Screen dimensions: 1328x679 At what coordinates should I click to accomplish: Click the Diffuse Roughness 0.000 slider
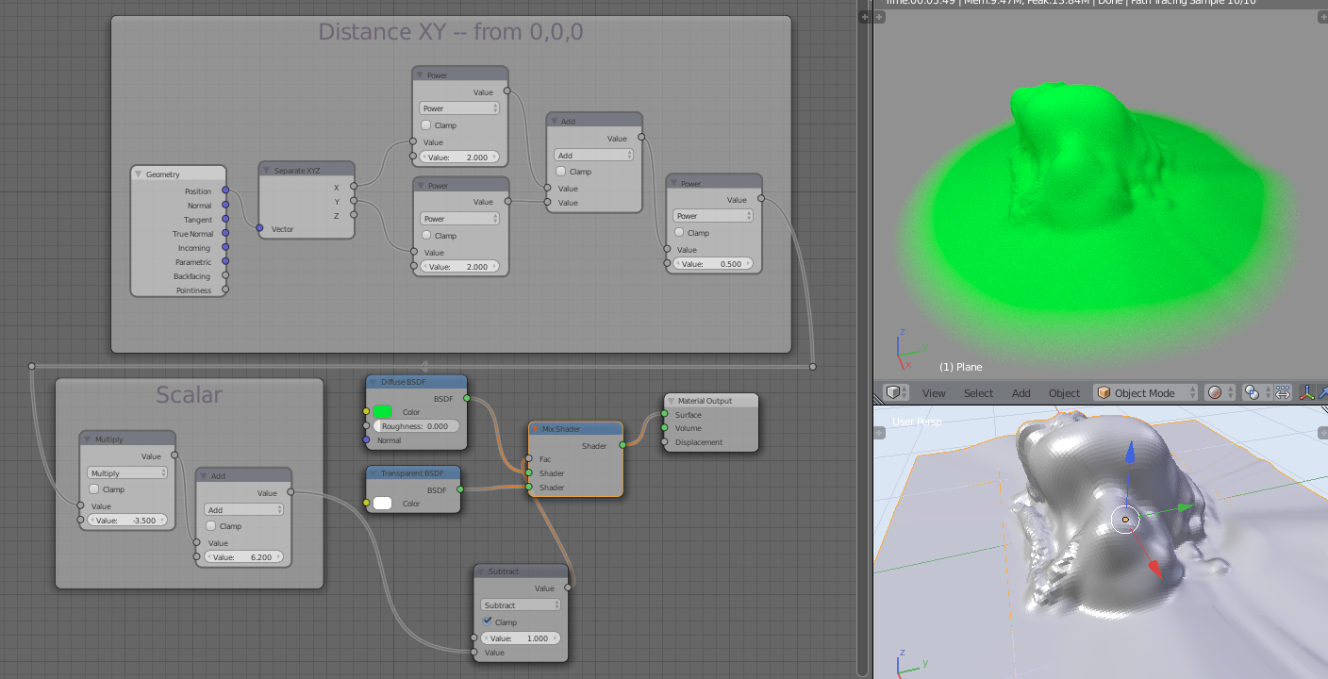(416, 426)
